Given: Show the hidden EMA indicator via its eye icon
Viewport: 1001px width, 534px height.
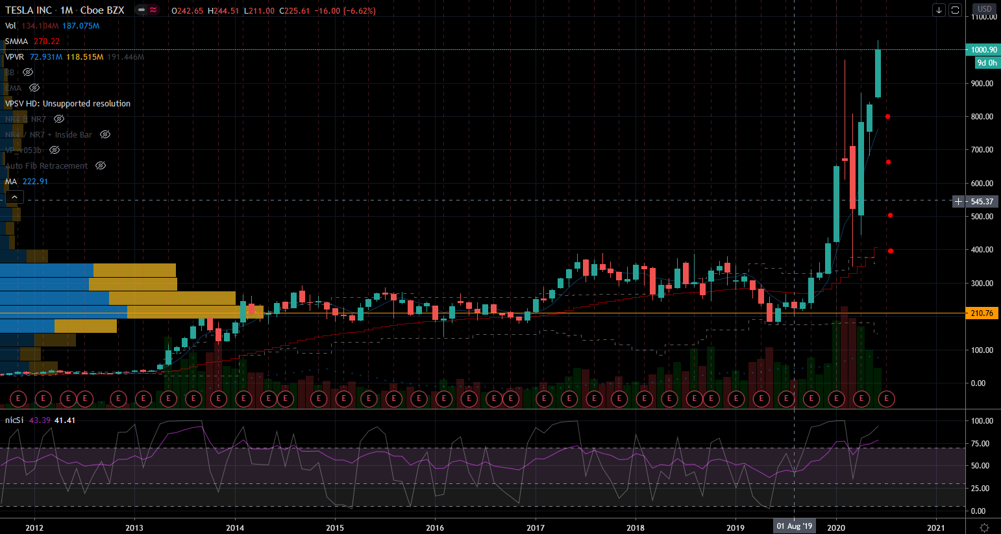Looking at the screenshot, I should pos(34,88).
